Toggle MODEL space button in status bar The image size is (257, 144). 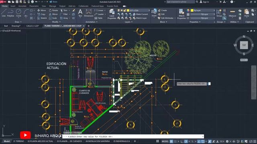165,141
